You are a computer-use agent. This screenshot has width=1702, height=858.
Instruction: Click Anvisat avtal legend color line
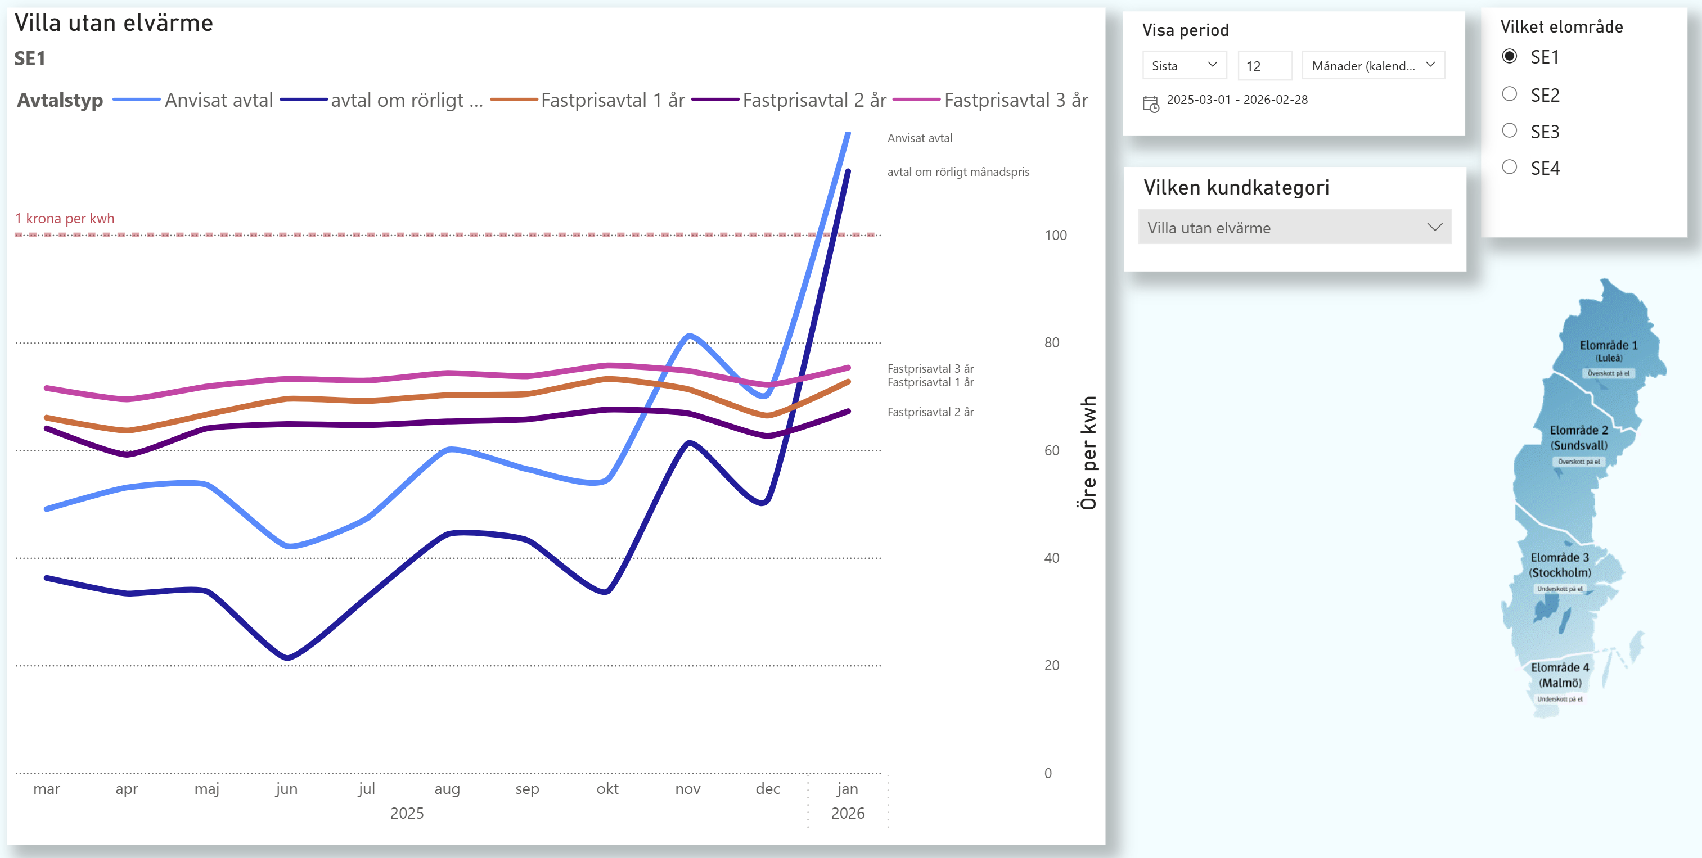137,100
